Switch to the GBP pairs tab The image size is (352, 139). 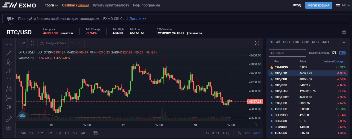pos(305,42)
